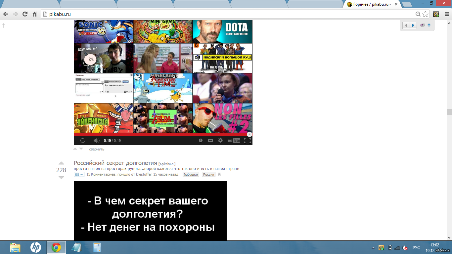Toggle the theater mode player size button
Viewport: 452px width, 254px height.
(210, 141)
